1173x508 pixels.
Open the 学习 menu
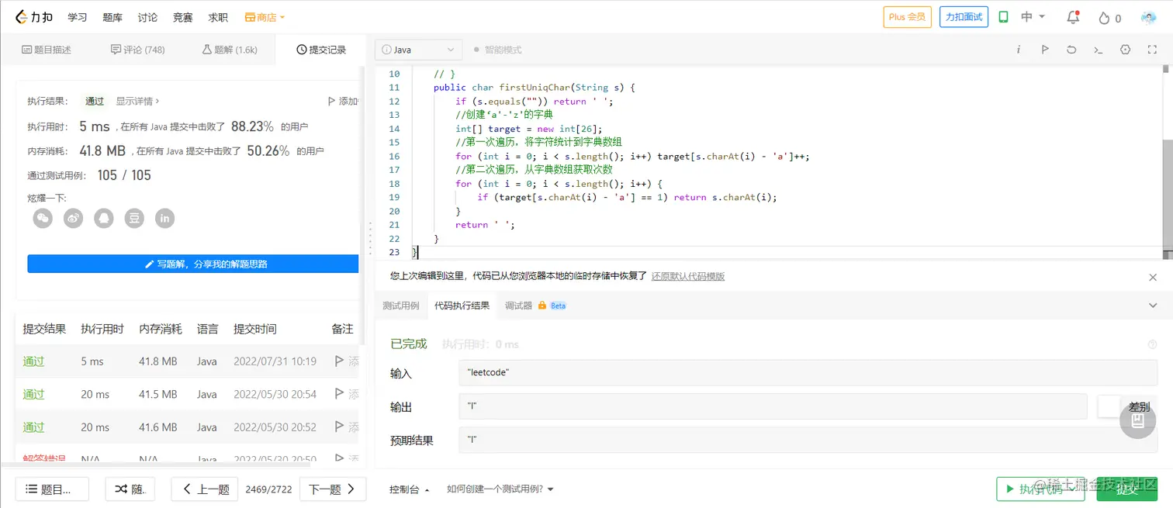[x=77, y=17]
